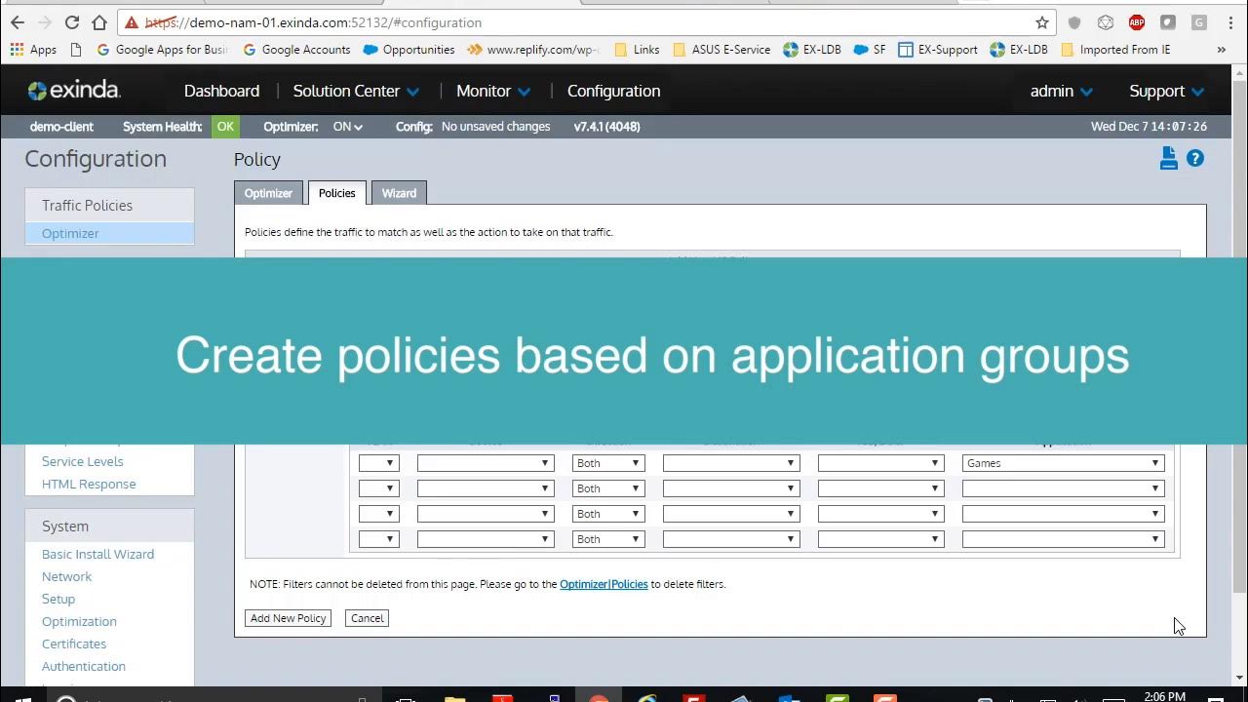
Task: Click the Exinda logo in the header
Action: (73, 90)
